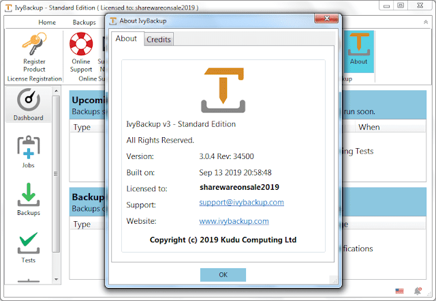The height and width of the screenshot is (301, 436).
Task: Maximize the IvyBackup main window
Action: pyautogui.click(x=401, y=5)
